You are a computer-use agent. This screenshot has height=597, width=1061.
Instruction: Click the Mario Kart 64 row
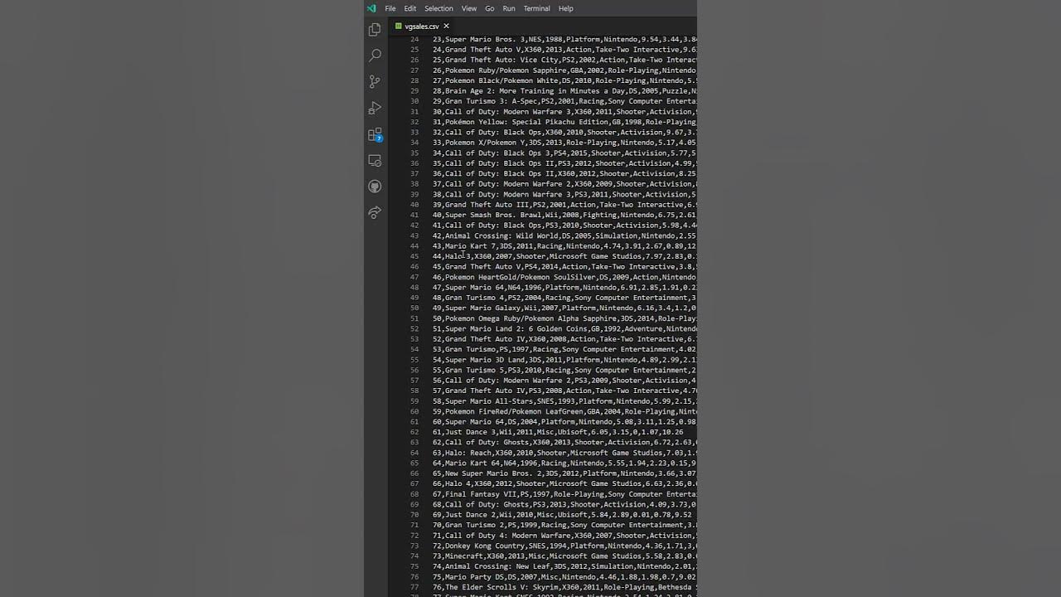pos(564,463)
